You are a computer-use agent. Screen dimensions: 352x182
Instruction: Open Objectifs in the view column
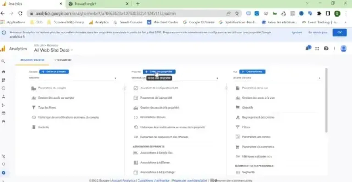(x=247, y=107)
